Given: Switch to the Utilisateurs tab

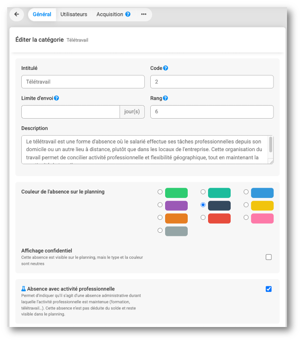Looking at the screenshot, I should (x=74, y=14).
